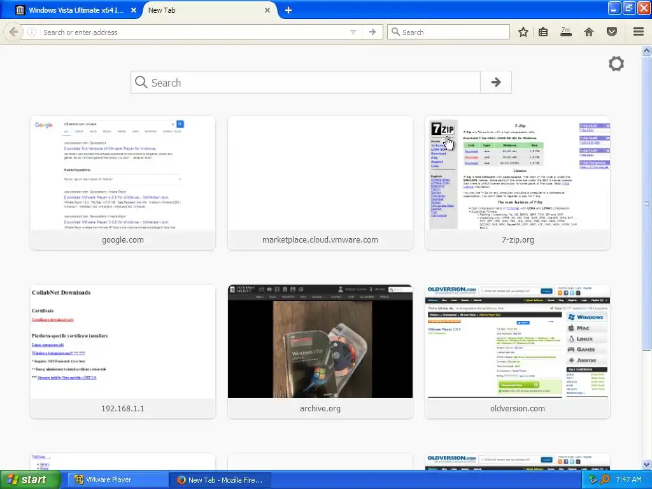Viewport: 652px width, 489px height.
Task: Click the back navigation arrow
Action: 13,32
